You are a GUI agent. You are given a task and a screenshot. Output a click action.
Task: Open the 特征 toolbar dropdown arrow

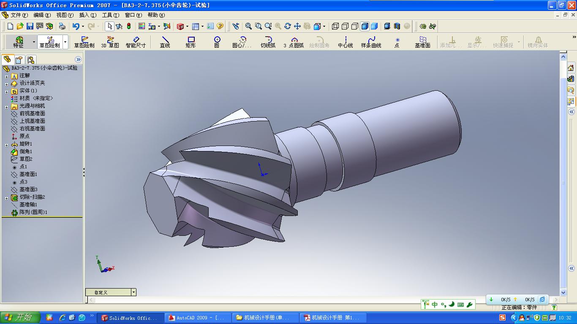click(x=34, y=42)
